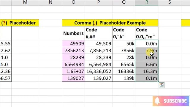
Task: Select cell showing 139,027
Action: click(x=99, y=78)
